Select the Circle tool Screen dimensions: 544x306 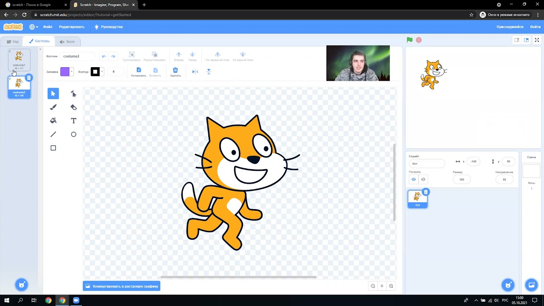[74, 134]
